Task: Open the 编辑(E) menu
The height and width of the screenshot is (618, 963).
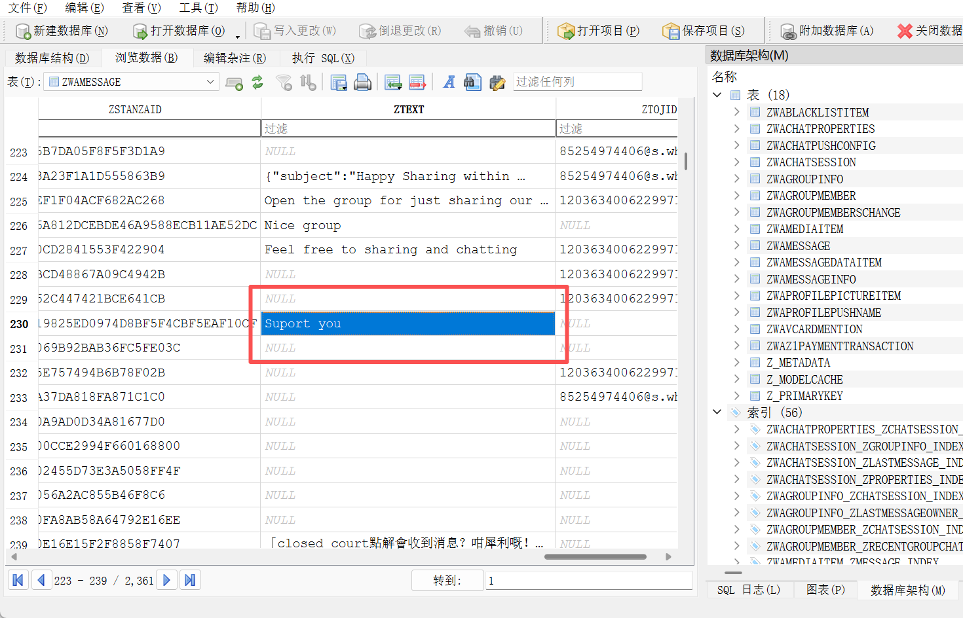Action: [x=85, y=8]
